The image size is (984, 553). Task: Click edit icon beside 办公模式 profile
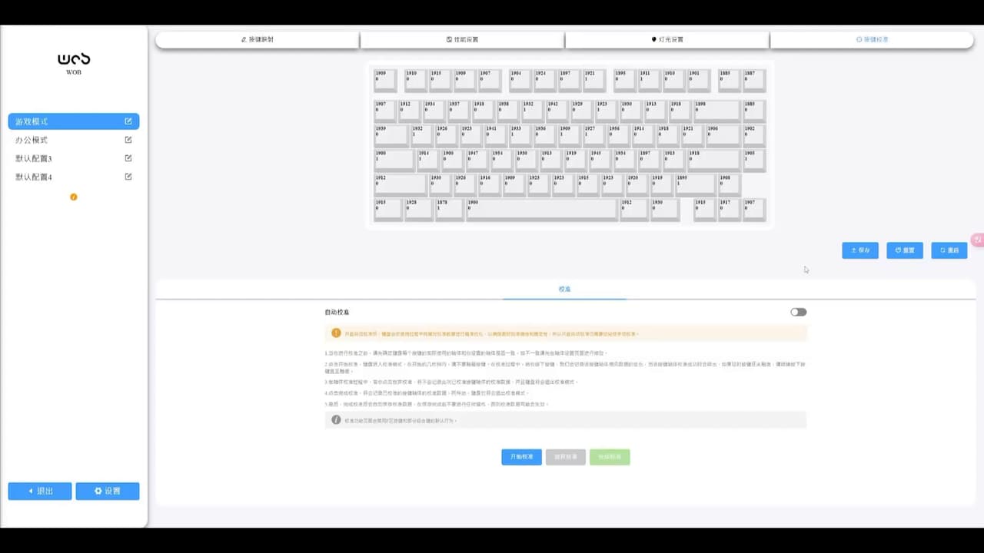[128, 140]
